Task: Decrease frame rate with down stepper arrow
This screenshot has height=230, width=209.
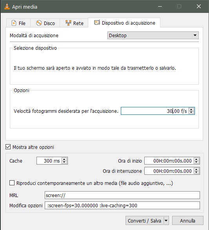Action: 191,112
